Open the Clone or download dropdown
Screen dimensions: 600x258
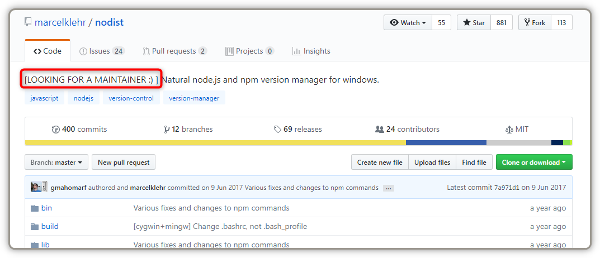(534, 162)
